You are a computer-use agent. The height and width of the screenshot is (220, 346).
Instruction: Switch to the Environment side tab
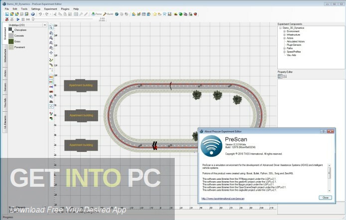5,33
